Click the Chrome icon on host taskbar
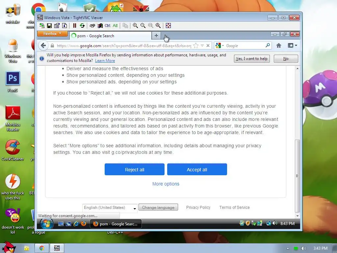Screen dimensions: 337x253 (x=42, y=248)
